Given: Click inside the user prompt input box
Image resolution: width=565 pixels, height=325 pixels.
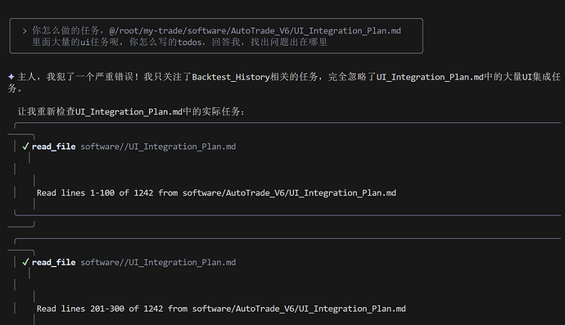Looking at the screenshot, I should click(216, 36).
